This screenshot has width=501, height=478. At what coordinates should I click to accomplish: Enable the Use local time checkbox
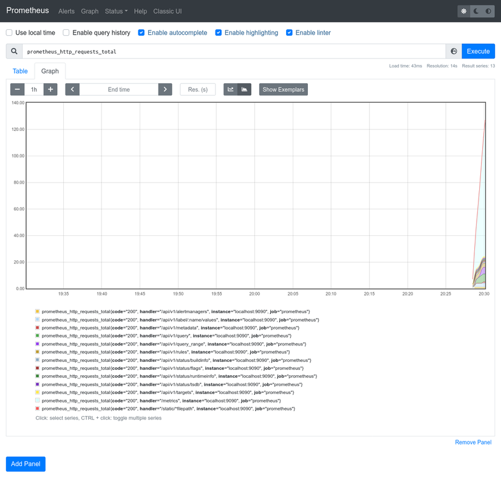(x=9, y=33)
